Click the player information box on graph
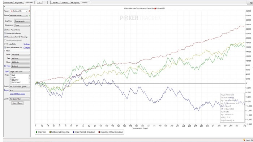The image size is (253, 142). coord(232,108)
